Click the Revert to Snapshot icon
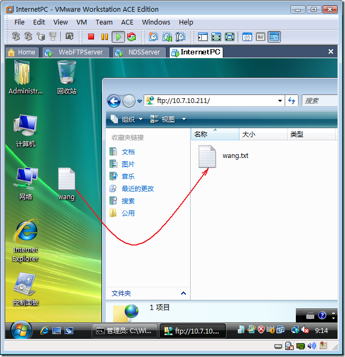 click(167, 37)
